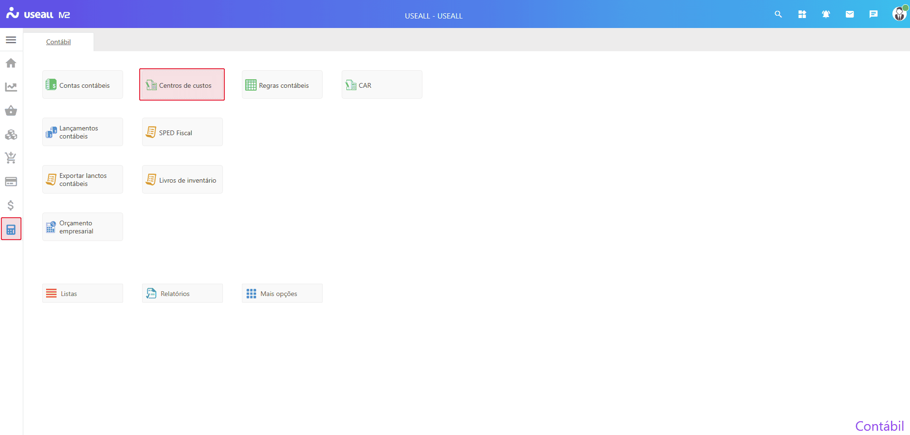Click the user avatar profile picture
Image resolution: width=910 pixels, height=435 pixels.
coord(899,14)
